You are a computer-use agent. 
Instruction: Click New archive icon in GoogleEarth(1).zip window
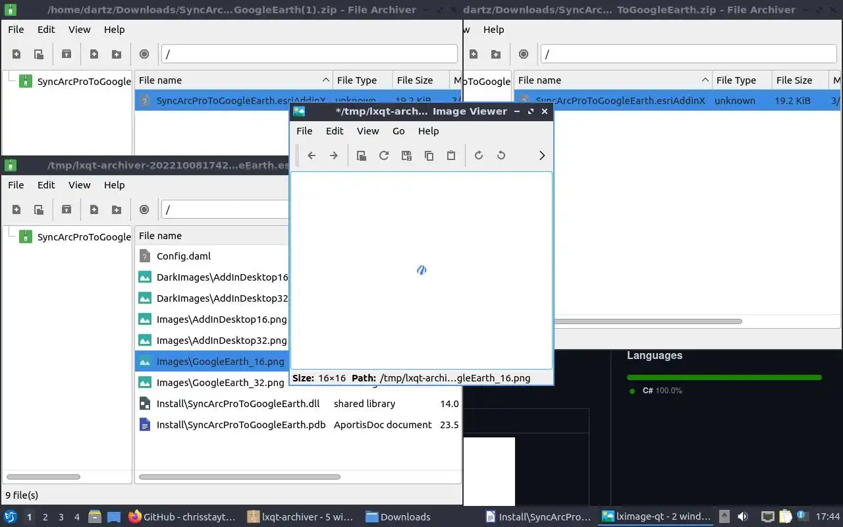(x=16, y=54)
